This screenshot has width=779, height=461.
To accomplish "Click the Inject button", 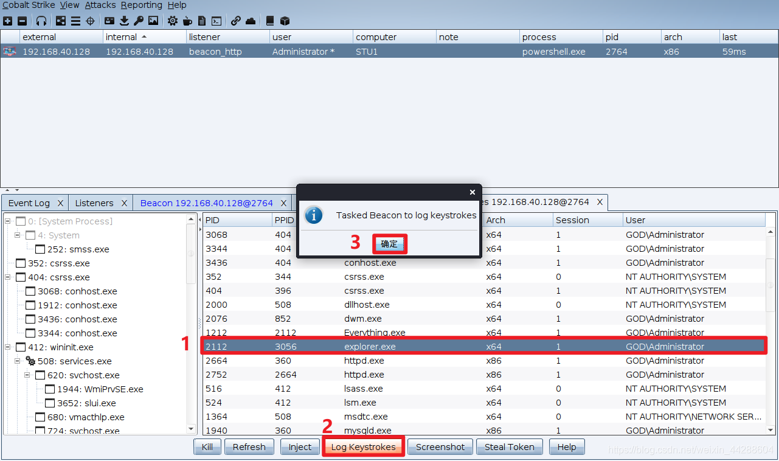I will coord(300,447).
